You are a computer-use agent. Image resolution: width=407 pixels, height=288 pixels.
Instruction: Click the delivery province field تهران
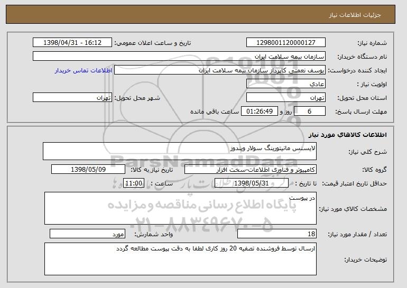coord(286,98)
